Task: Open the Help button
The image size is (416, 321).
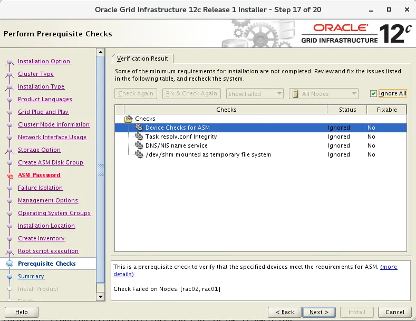Action: 22,312
